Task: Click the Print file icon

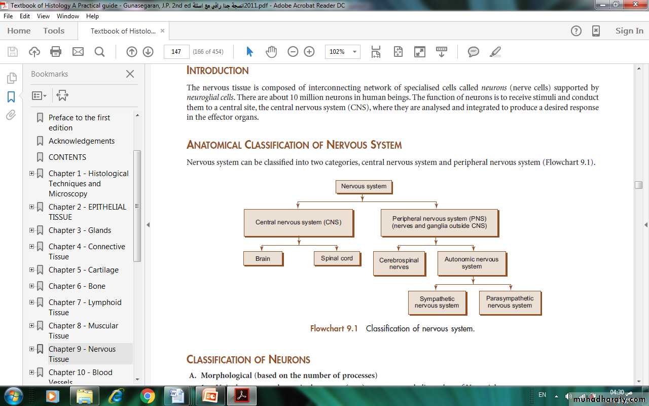Action: [x=56, y=52]
